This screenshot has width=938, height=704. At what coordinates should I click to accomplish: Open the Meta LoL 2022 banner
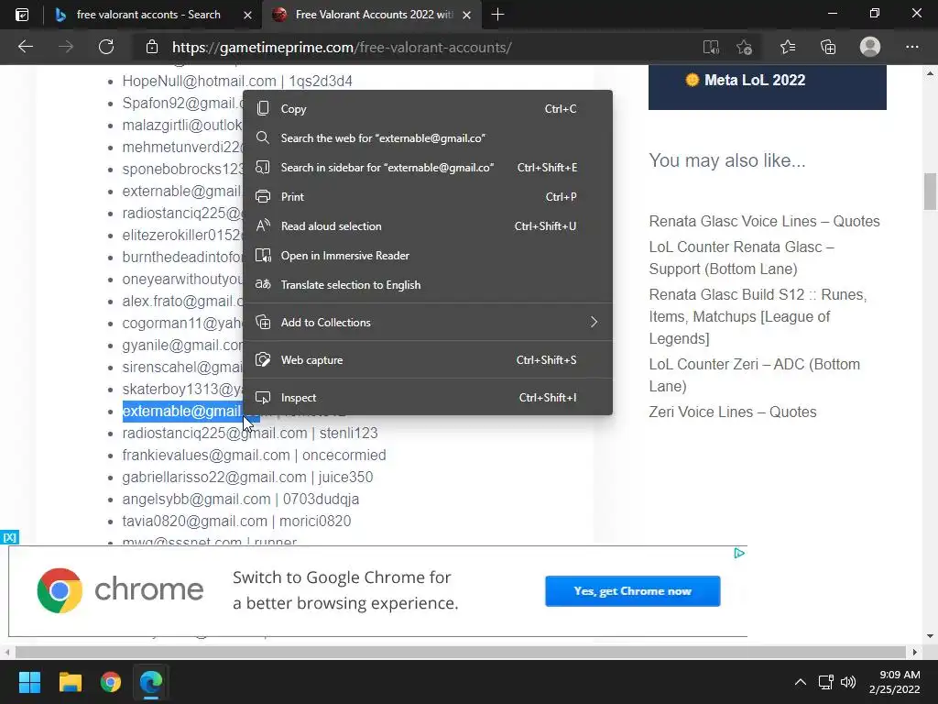click(x=768, y=87)
